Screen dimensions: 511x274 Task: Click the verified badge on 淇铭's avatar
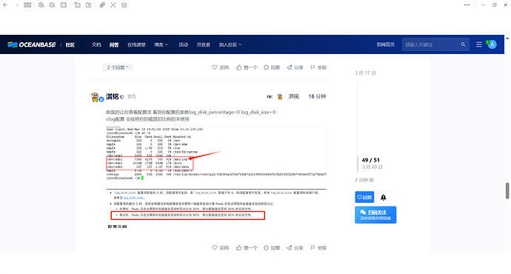point(101,99)
